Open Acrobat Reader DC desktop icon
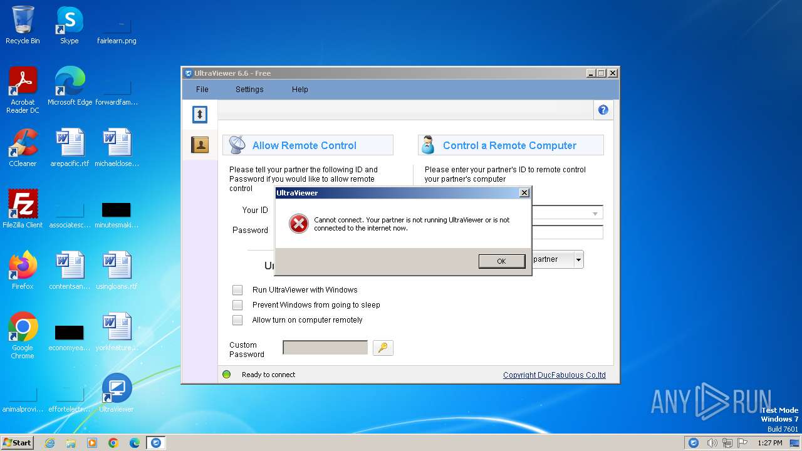 pos(23,90)
